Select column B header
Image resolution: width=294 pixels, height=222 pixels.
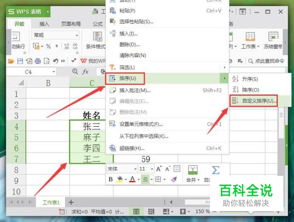tap(48, 83)
